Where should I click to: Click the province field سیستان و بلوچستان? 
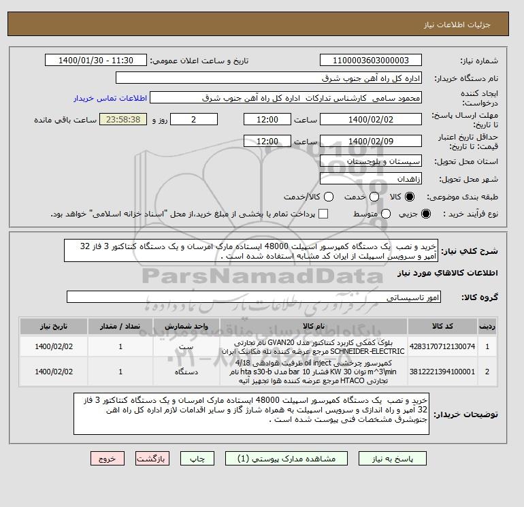pyautogui.click(x=371, y=161)
